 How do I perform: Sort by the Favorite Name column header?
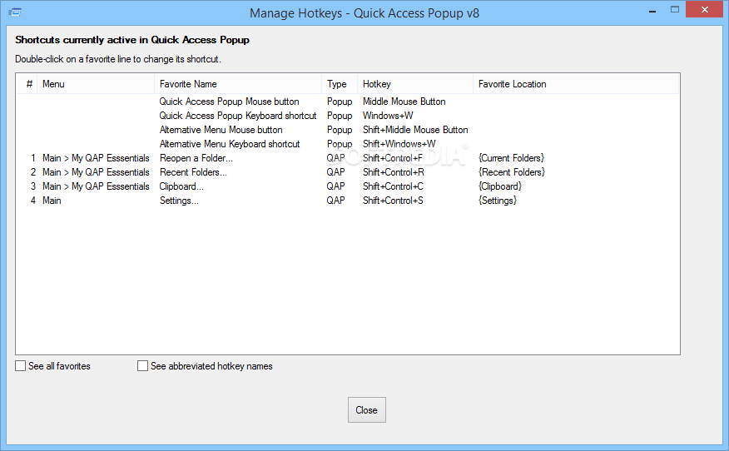(238, 84)
